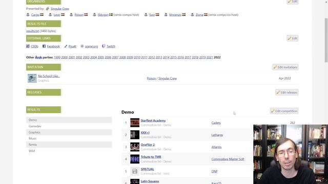Click the Edit releases button

[287, 93]
